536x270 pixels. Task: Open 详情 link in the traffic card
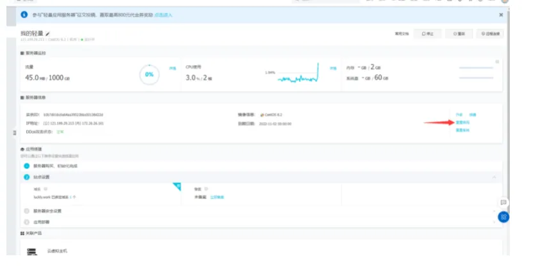(x=173, y=68)
